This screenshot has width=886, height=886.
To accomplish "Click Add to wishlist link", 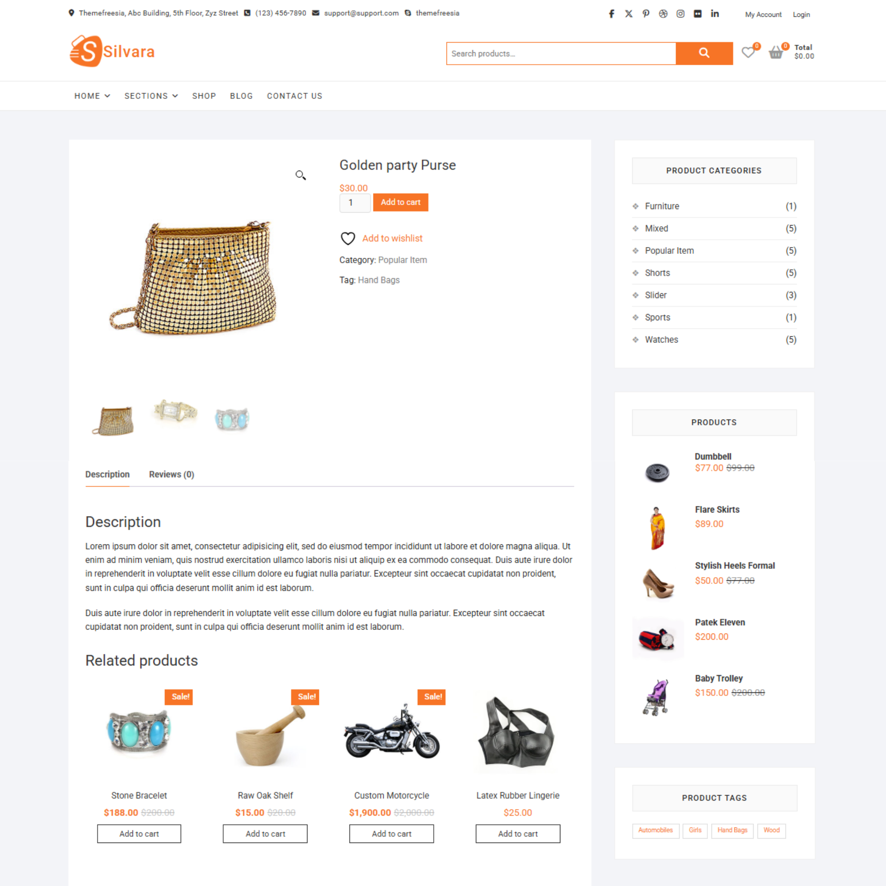I will tap(392, 238).
